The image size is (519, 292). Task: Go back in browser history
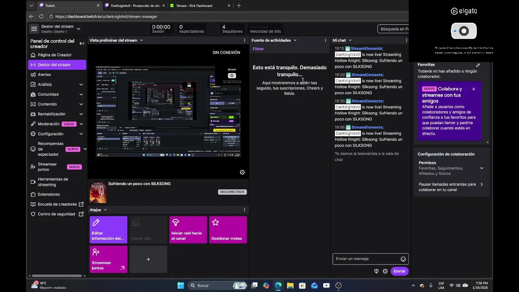click(x=32, y=16)
